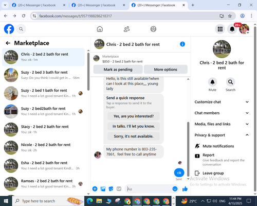The image size is (257, 206).
Task: Open the profile circle icon in top navigation
Action: point(153,29)
